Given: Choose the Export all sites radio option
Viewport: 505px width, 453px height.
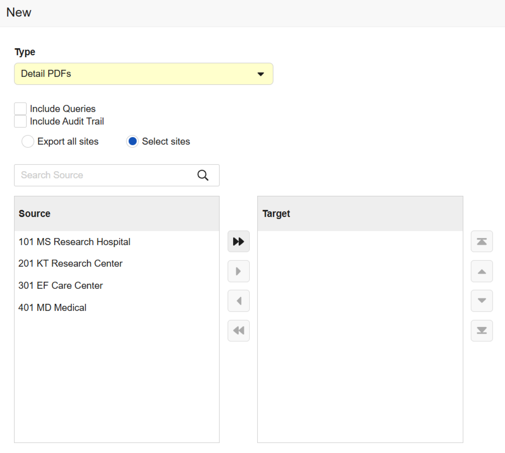Looking at the screenshot, I should coord(28,141).
